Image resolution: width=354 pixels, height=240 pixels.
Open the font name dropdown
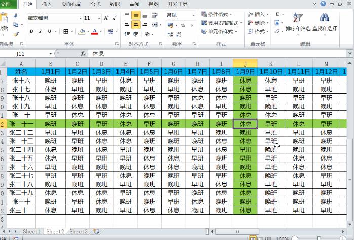81,18
